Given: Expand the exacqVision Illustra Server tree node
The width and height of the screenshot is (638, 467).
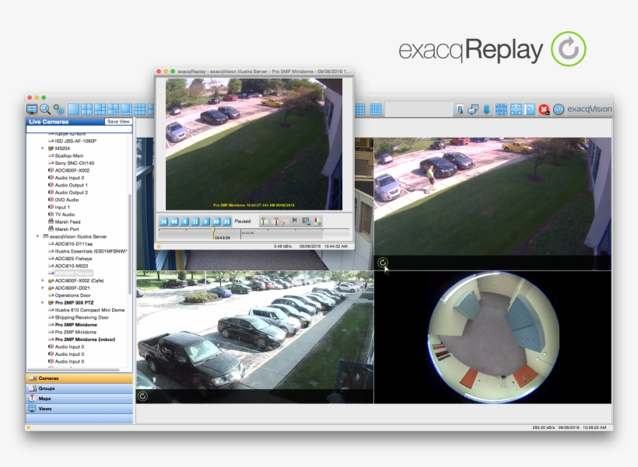Looking at the screenshot, I should (x=37, y=236).
